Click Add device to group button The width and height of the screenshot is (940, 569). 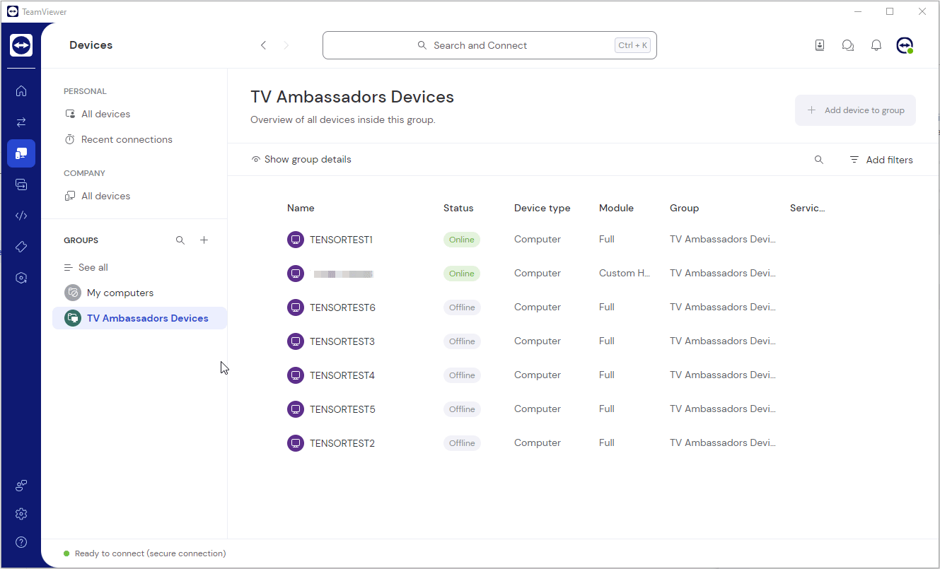tap(855, 110)
